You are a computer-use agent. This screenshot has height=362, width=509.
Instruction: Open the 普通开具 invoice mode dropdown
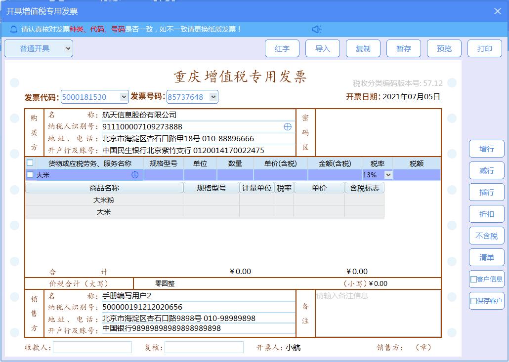[x=38, y=48]
